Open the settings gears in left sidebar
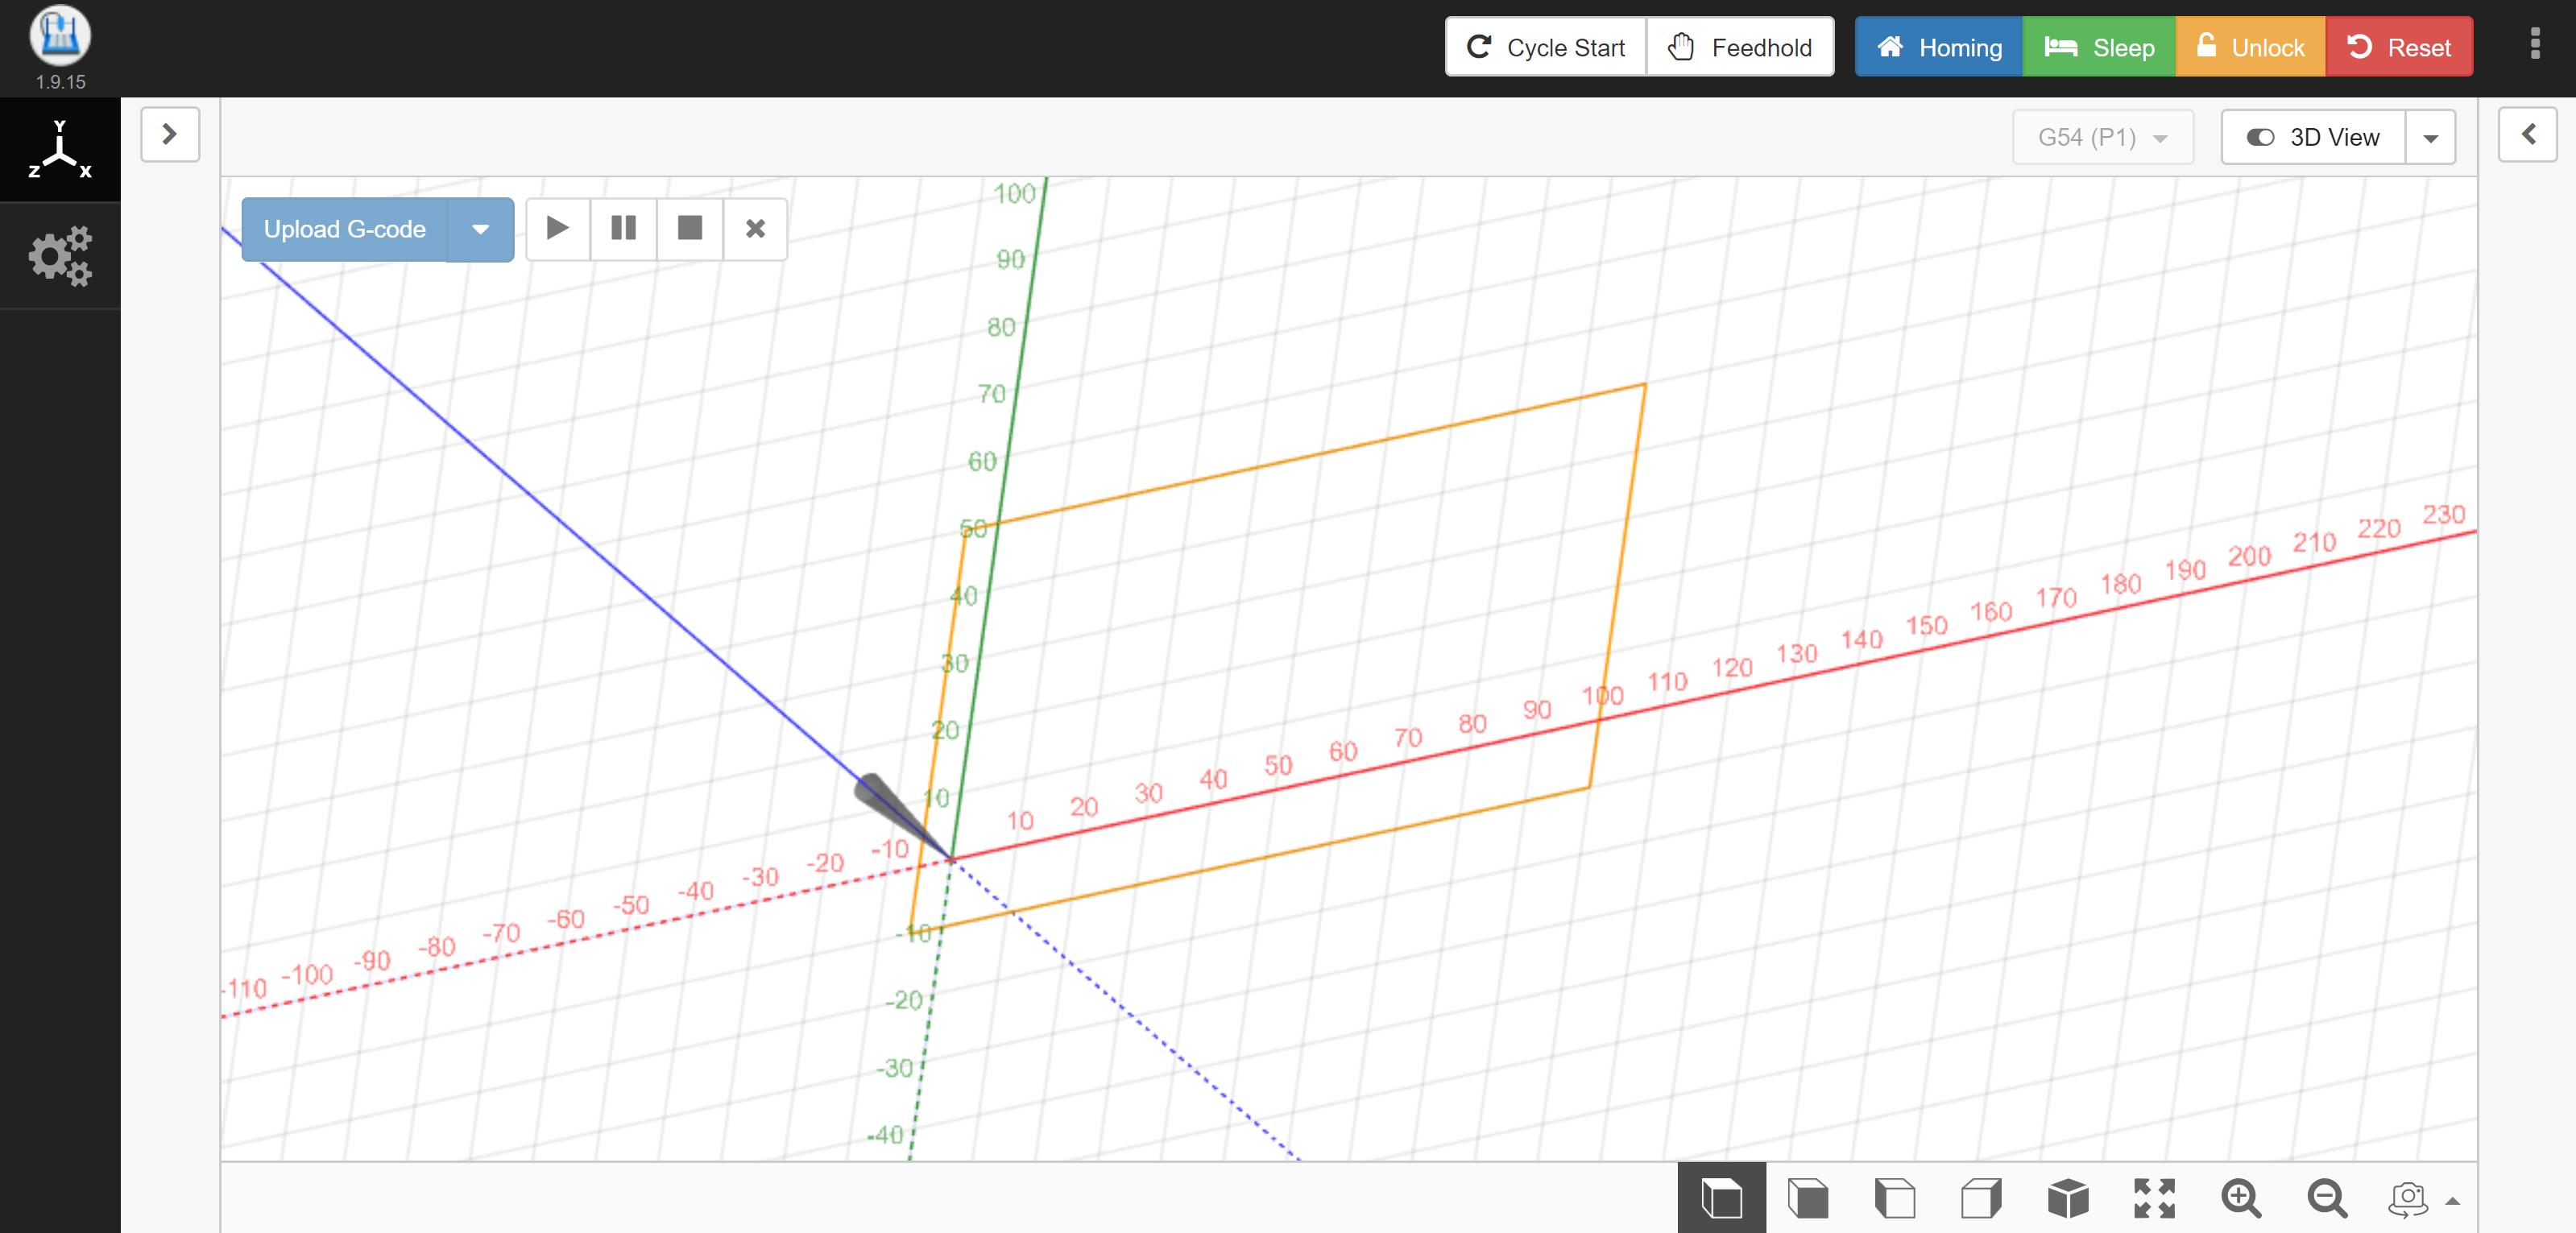Viewport: 2576px width, 1233px height. tap(60, 256)
